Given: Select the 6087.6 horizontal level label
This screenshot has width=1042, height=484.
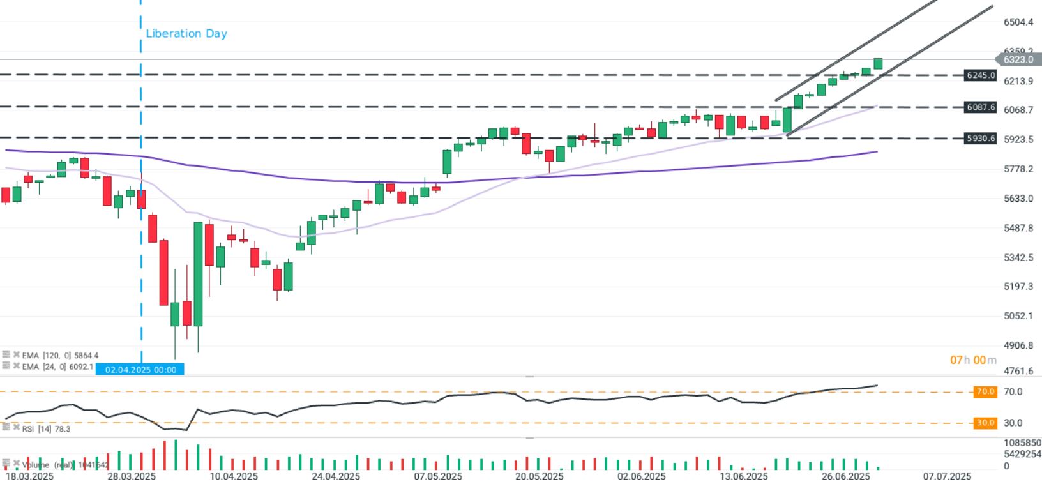Looking at the screenshot, I should pyautogui.click(x=980, y=107).
